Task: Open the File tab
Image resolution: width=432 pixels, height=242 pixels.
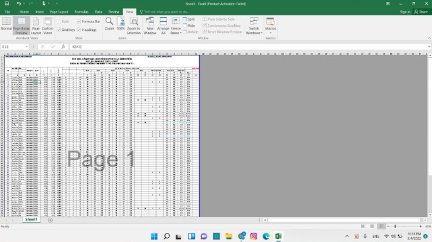Action: (7, 12)
